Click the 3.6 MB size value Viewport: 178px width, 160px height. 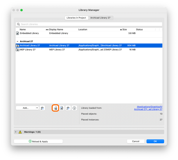[x=132, y=33]
